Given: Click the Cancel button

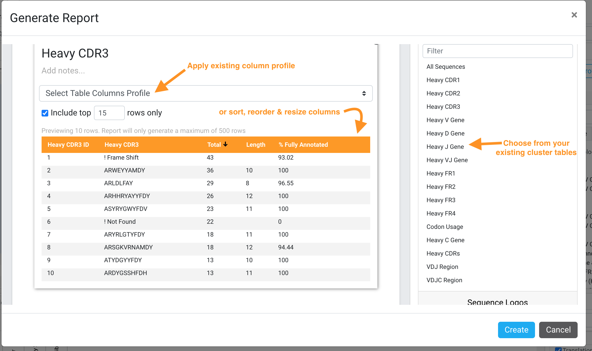Looking at the screenshot, I should [x=558, y=330].
